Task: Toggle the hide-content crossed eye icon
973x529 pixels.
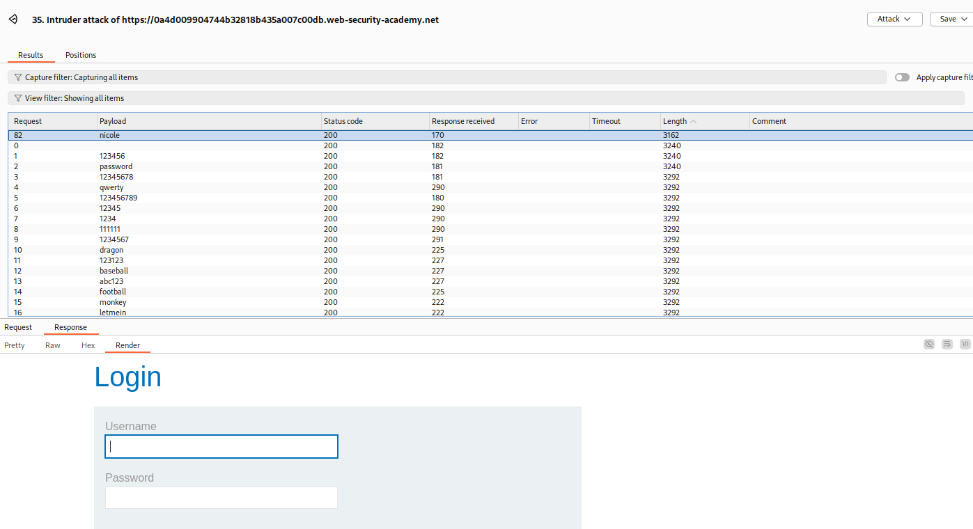Action: pyautogui.click(x=928, y=344)
